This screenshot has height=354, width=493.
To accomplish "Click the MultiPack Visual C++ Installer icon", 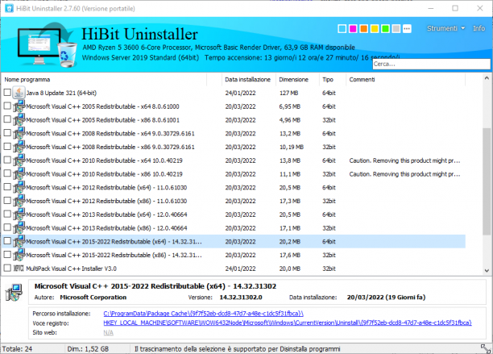I will coord(19,269).
